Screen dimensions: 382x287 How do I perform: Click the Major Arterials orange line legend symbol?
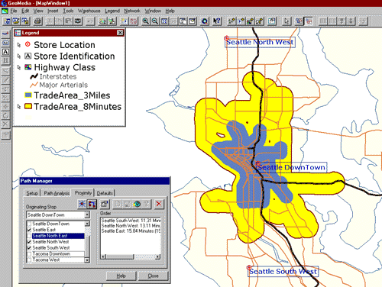[34, 85]
